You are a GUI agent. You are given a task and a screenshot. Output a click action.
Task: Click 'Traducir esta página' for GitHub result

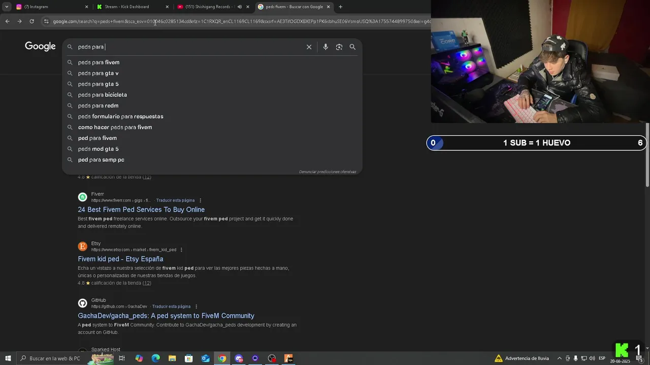click(171, 307)
